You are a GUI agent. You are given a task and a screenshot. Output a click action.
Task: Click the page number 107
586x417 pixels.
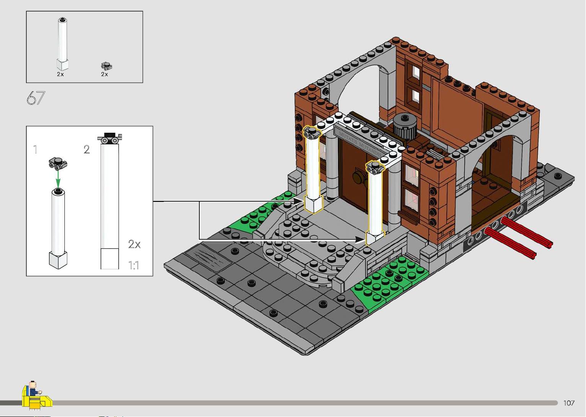(x=569, y=403)
